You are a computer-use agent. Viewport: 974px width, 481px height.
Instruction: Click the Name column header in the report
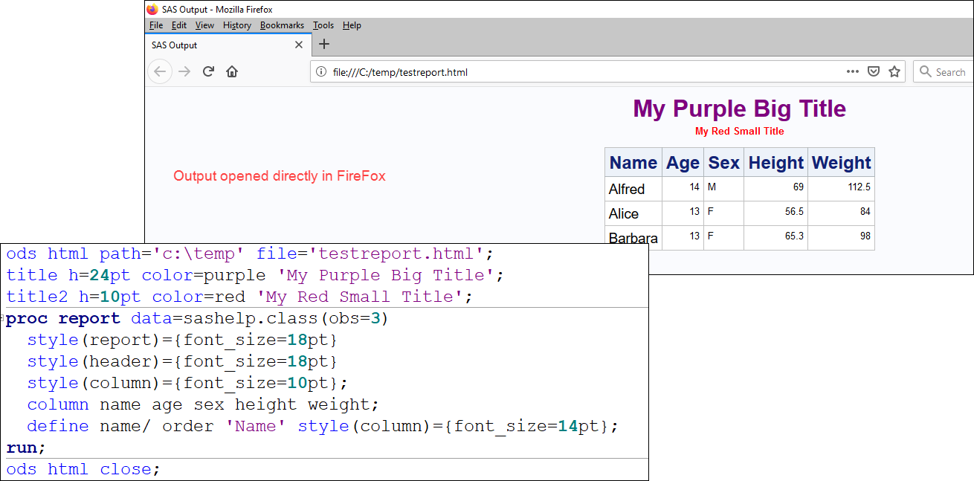point(633,161)
